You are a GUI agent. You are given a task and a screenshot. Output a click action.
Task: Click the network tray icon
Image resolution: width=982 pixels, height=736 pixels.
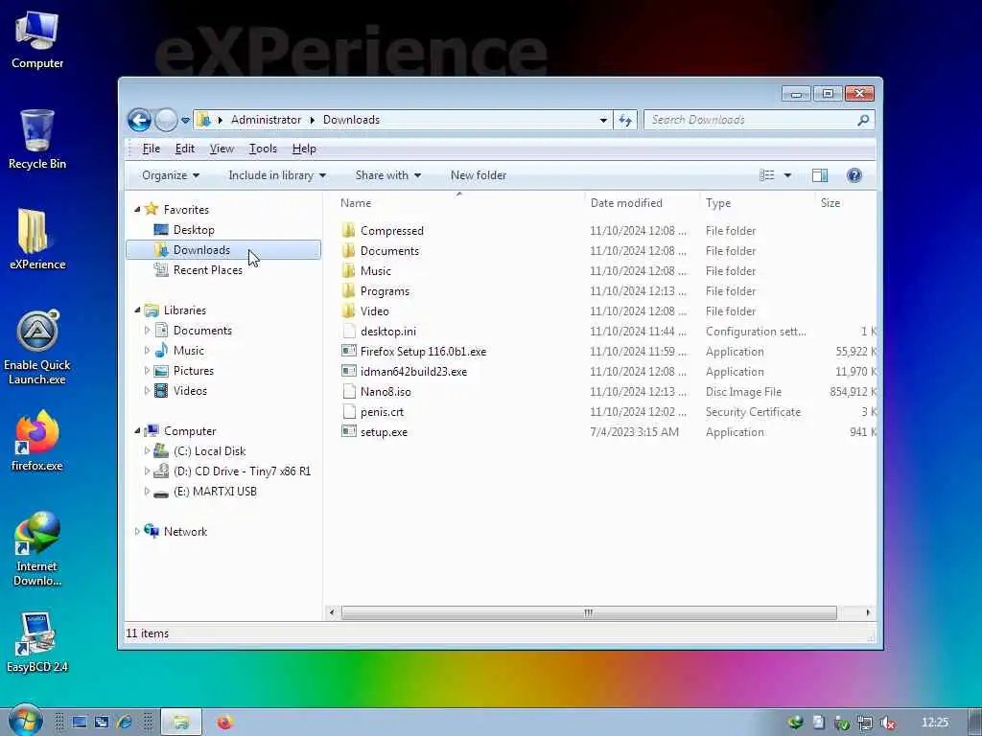(864, 723)
